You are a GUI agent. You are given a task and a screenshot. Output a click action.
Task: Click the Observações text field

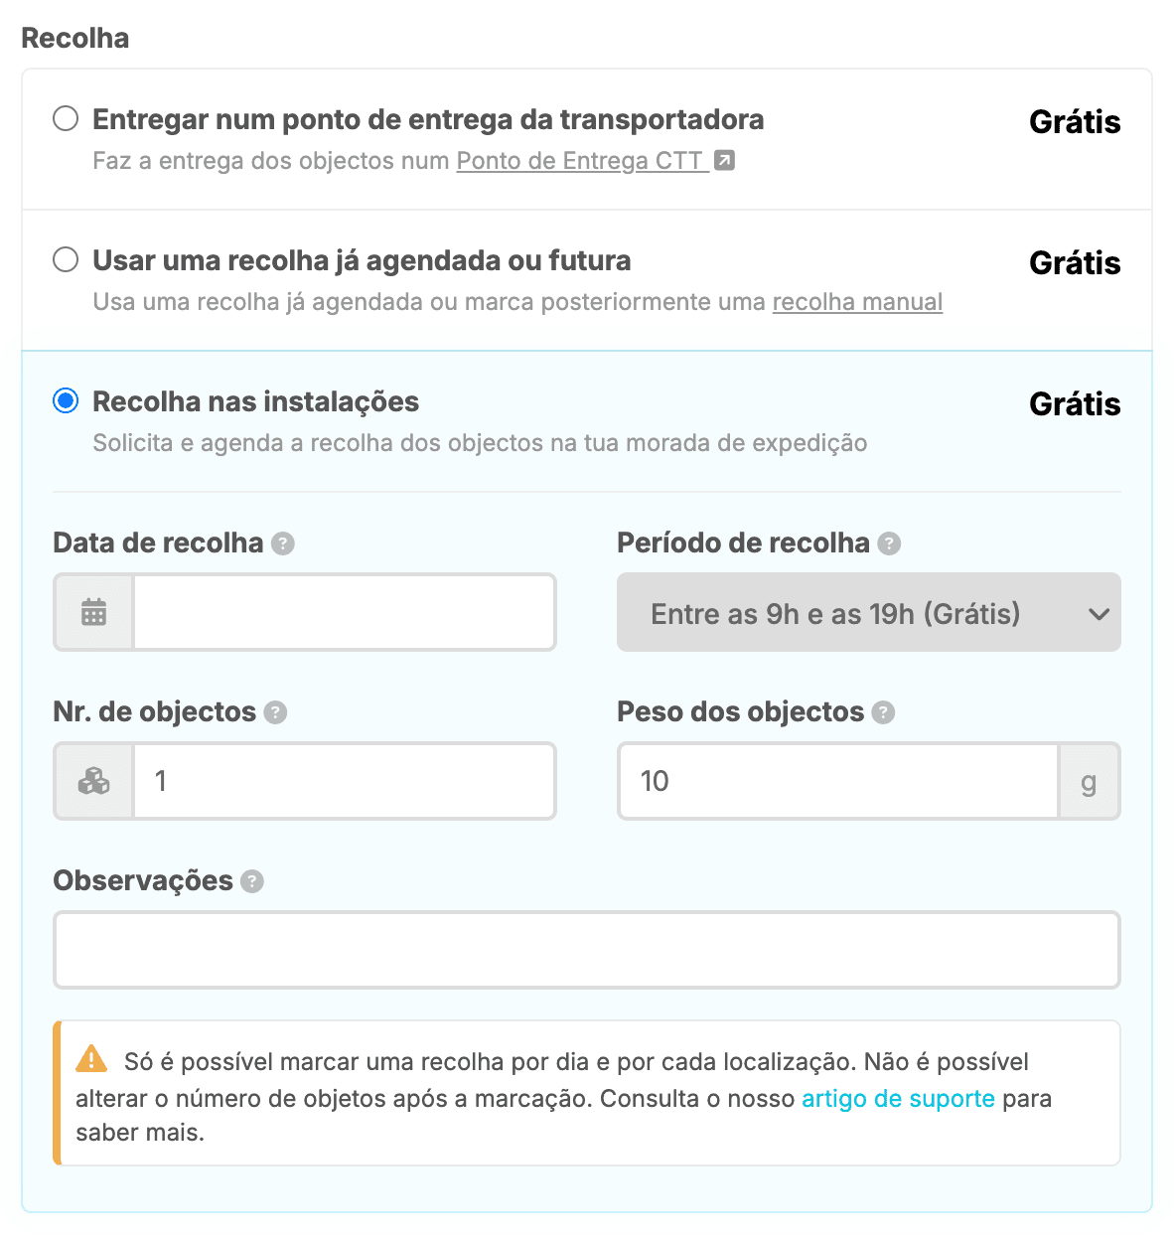tap(587, 950)
